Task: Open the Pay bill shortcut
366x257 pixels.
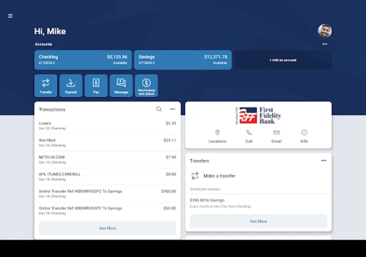Action: click(x=96, y=85)
